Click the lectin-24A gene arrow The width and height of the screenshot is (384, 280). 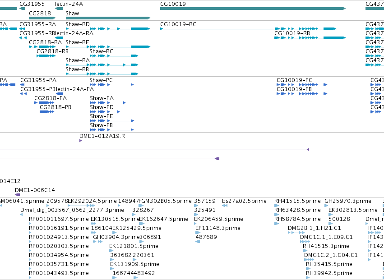click(59, 9)
